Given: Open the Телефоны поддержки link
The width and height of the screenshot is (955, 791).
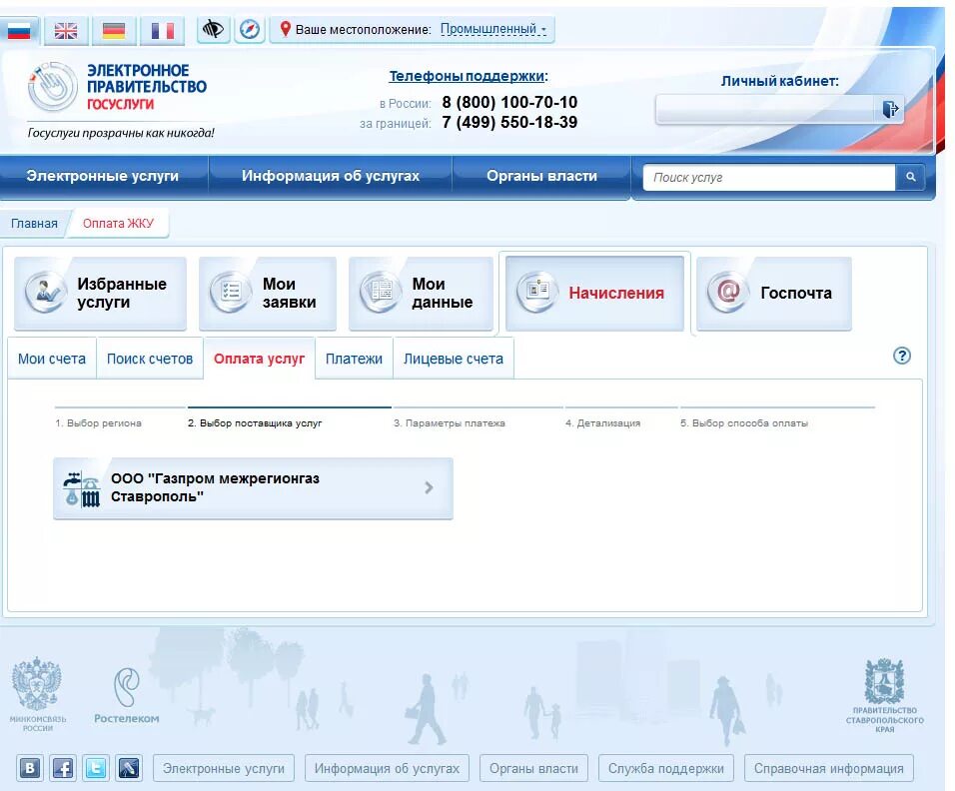Looking at the screenshot, I should pyautogui.click(x=468, y=76).
